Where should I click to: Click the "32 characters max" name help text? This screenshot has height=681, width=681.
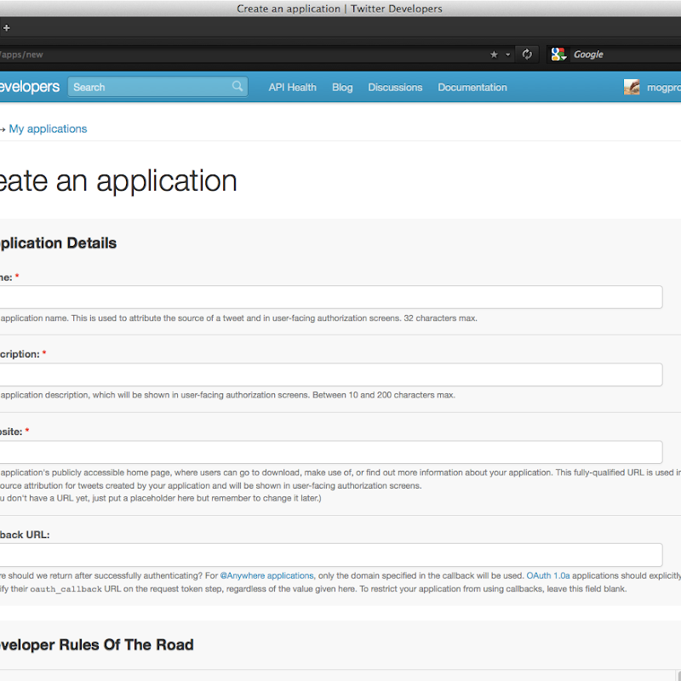pos(239,318)
